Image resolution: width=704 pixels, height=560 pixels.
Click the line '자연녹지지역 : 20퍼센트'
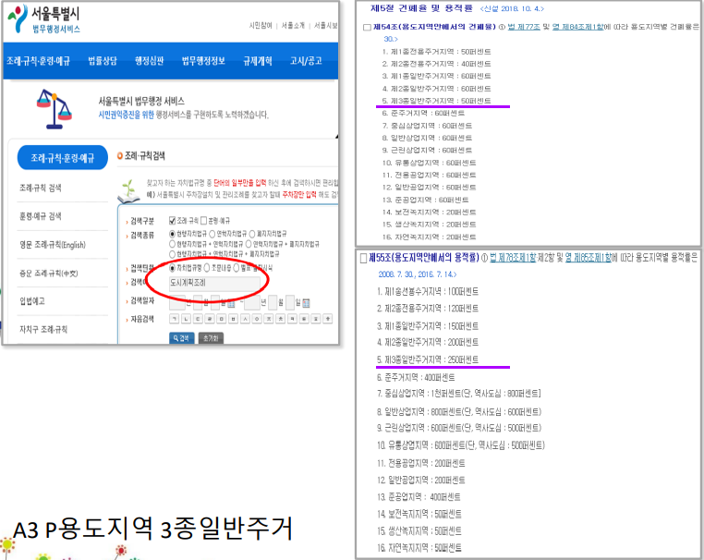pos(430,237)
